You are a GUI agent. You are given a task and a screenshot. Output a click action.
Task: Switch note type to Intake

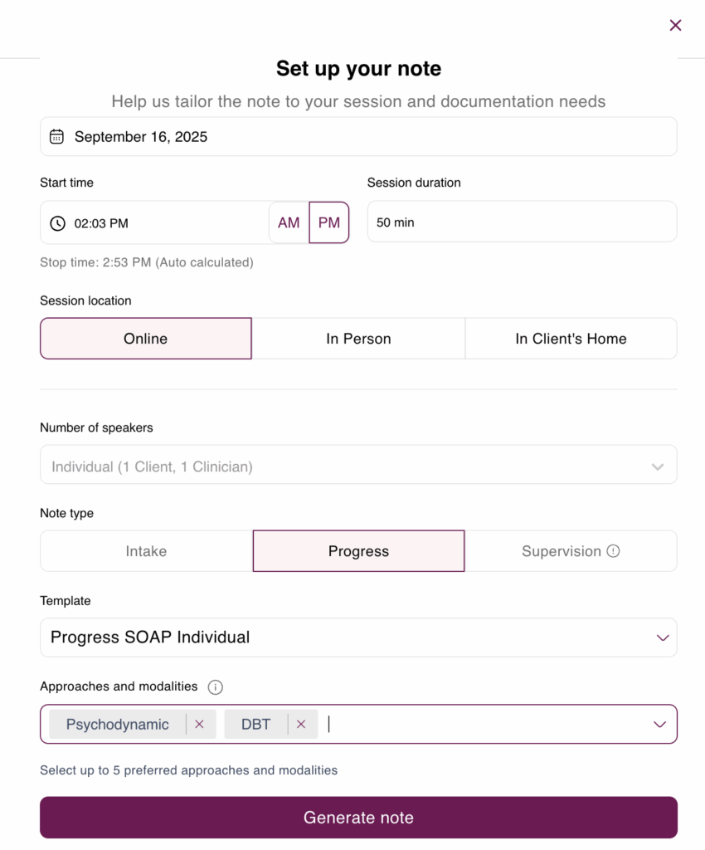[146, 551]
